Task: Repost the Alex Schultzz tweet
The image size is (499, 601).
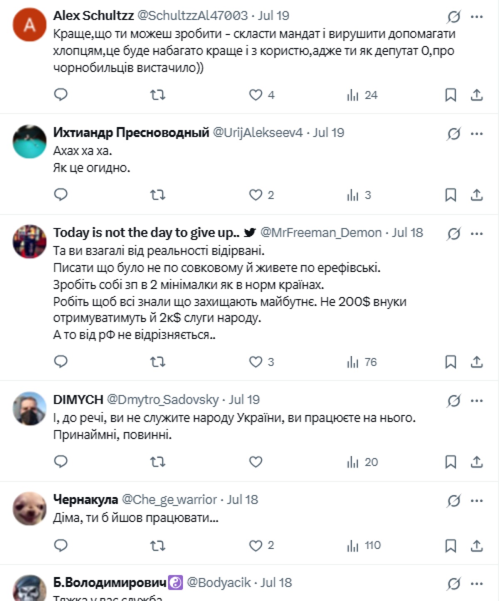Action: [x=158, y=95]
